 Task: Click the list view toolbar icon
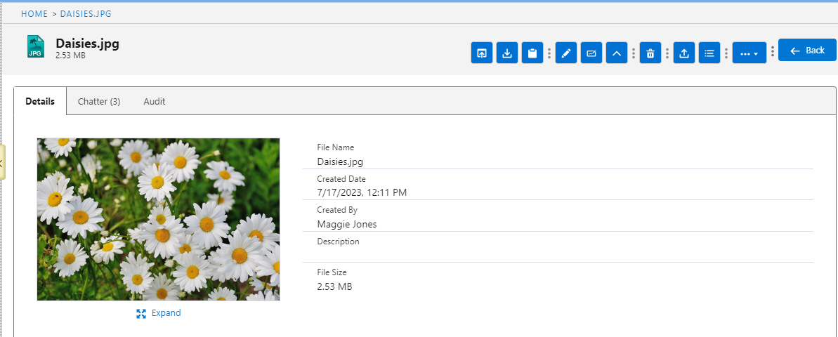(x=709, y=53)
